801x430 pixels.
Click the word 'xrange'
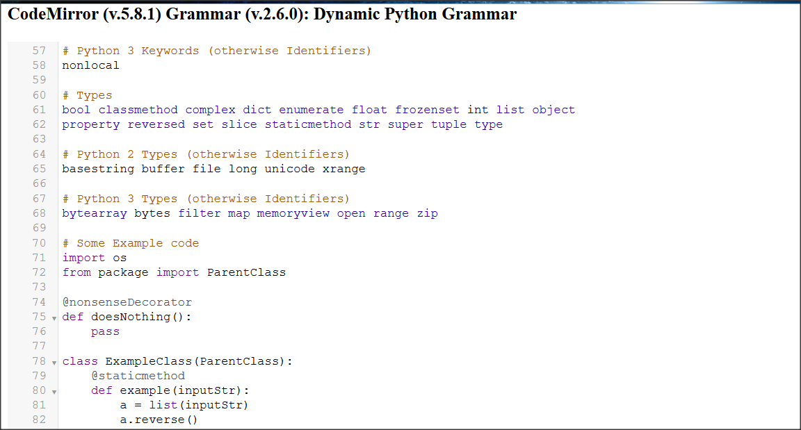tap(344, 169)
